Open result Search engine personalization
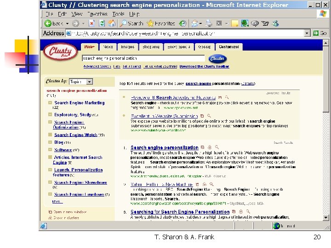This screenshot has height=248, width=331. tap(165, 147)
